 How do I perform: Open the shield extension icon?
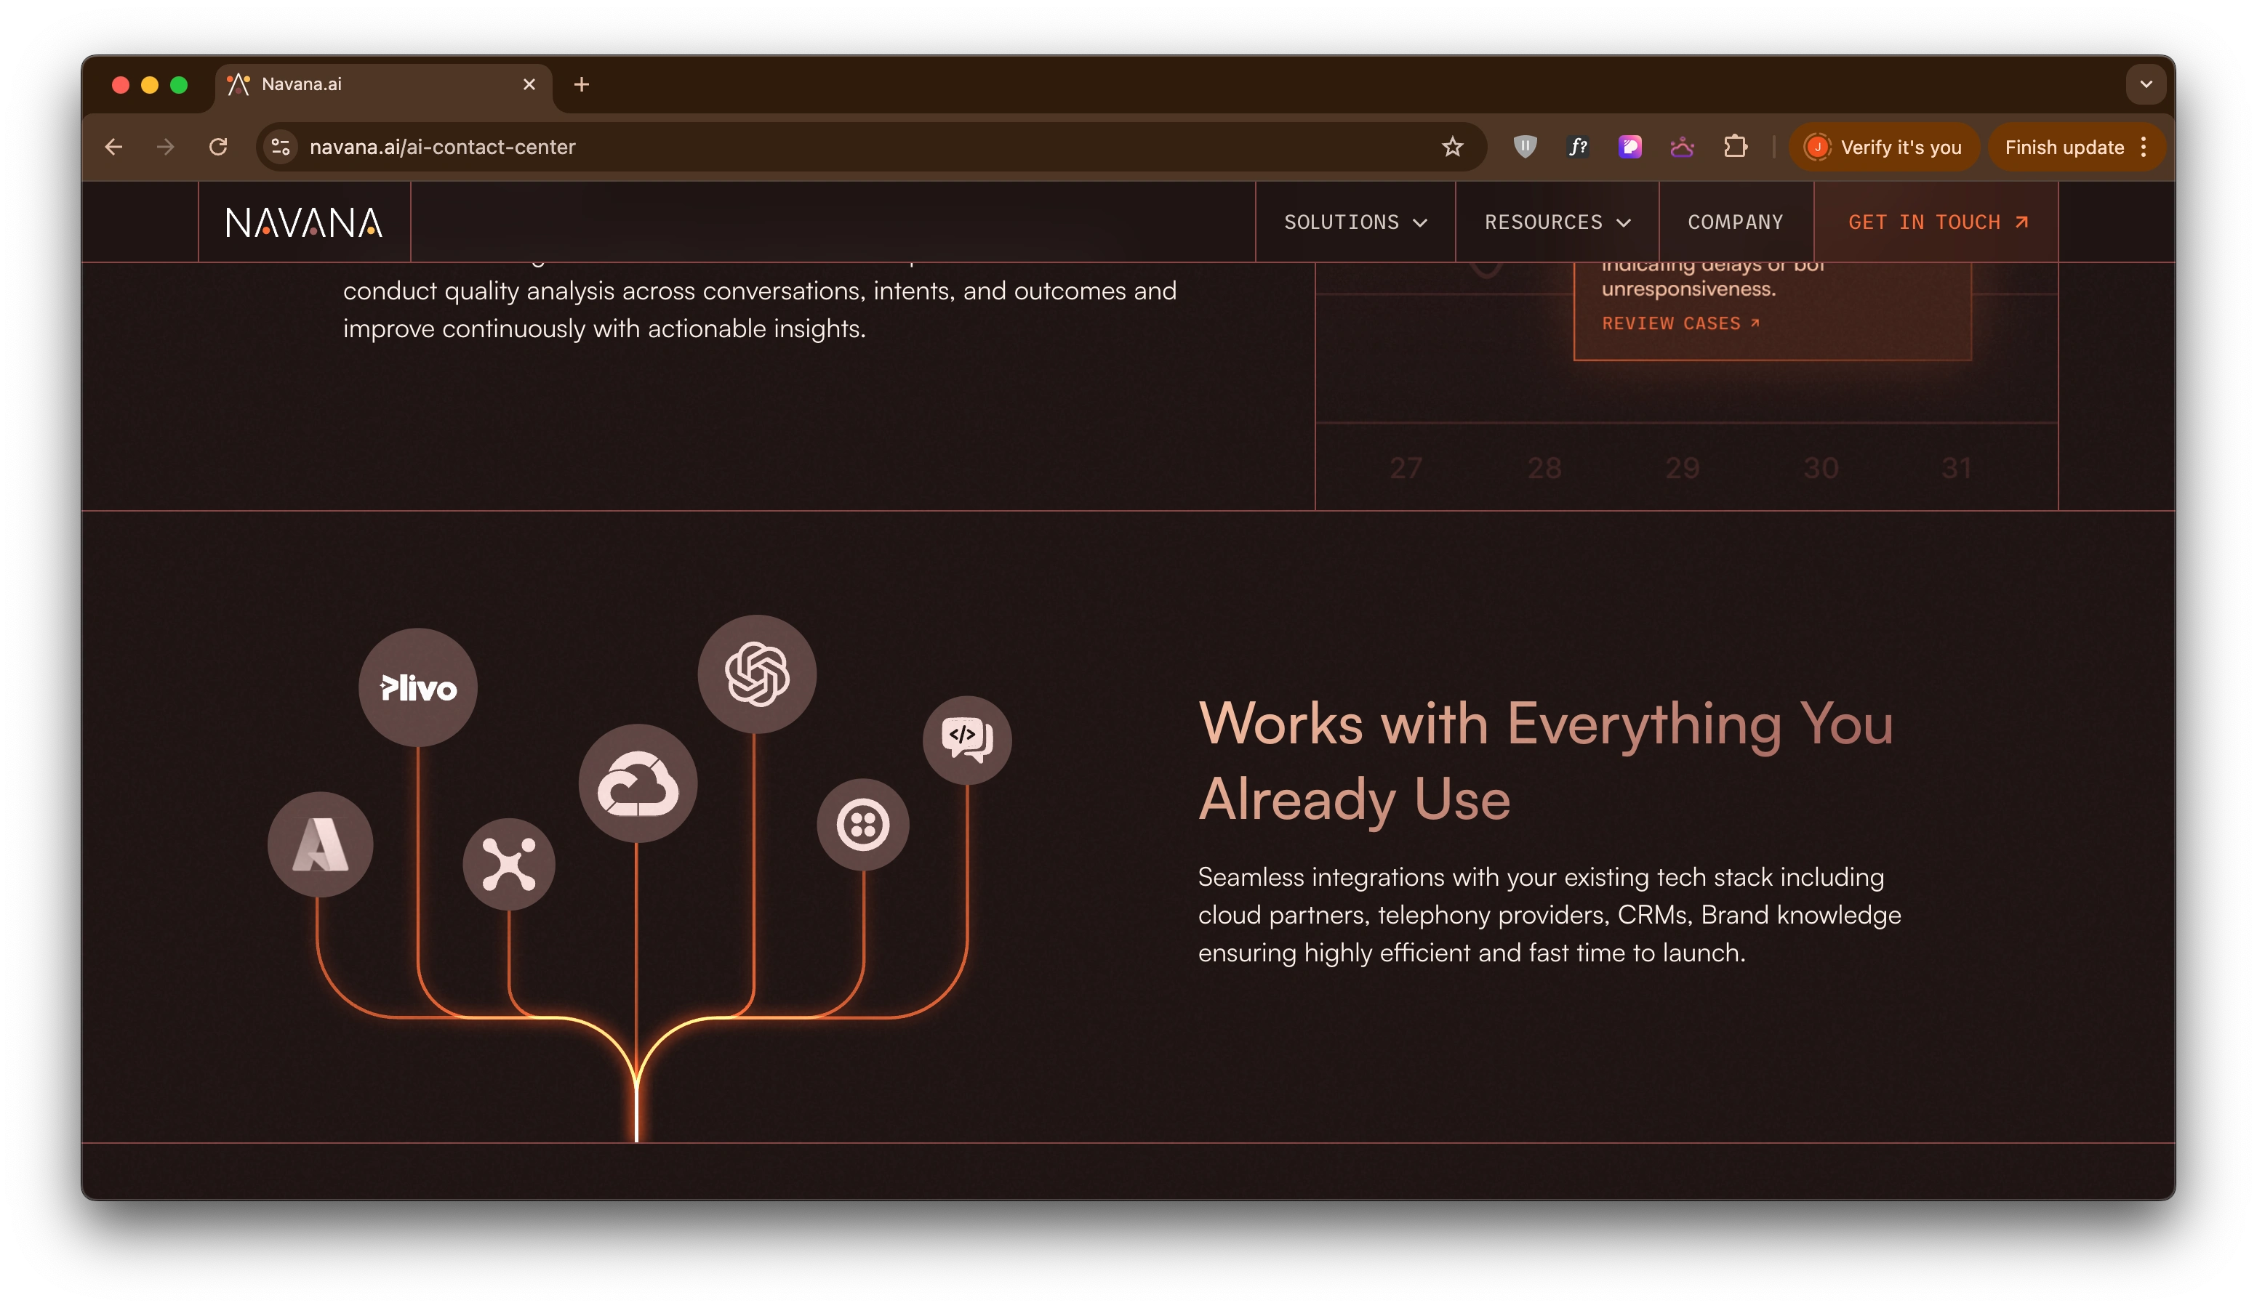pyautogui.click(x=1524, y=147)
